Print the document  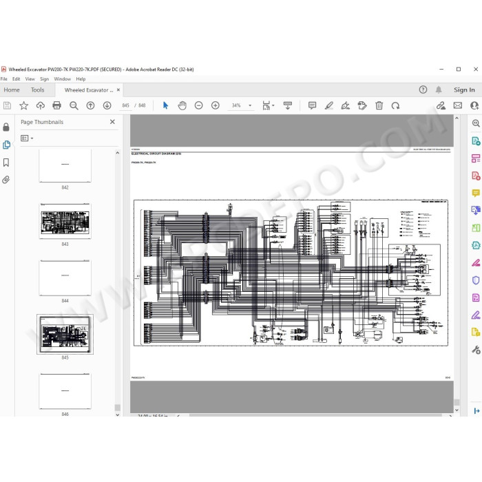pos(57,106)
